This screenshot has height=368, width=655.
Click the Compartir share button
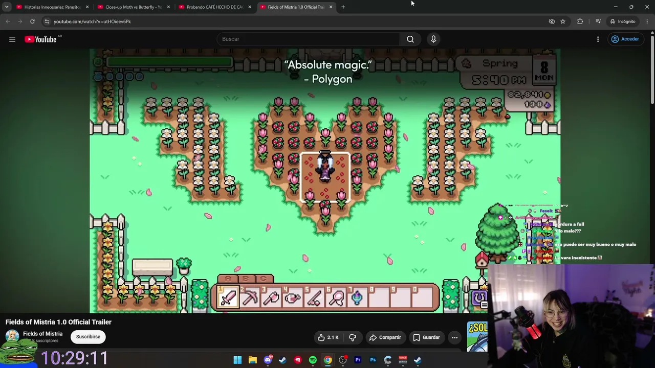[x=385, y=337]
